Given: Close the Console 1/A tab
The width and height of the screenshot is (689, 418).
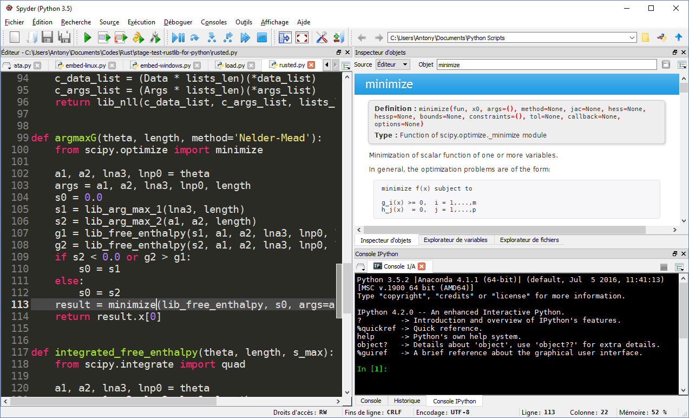Looking at the screenshot, I should click(422, 266).
